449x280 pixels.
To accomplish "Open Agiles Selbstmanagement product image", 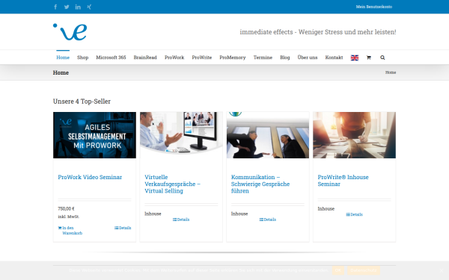I will (x=94, y=135).
